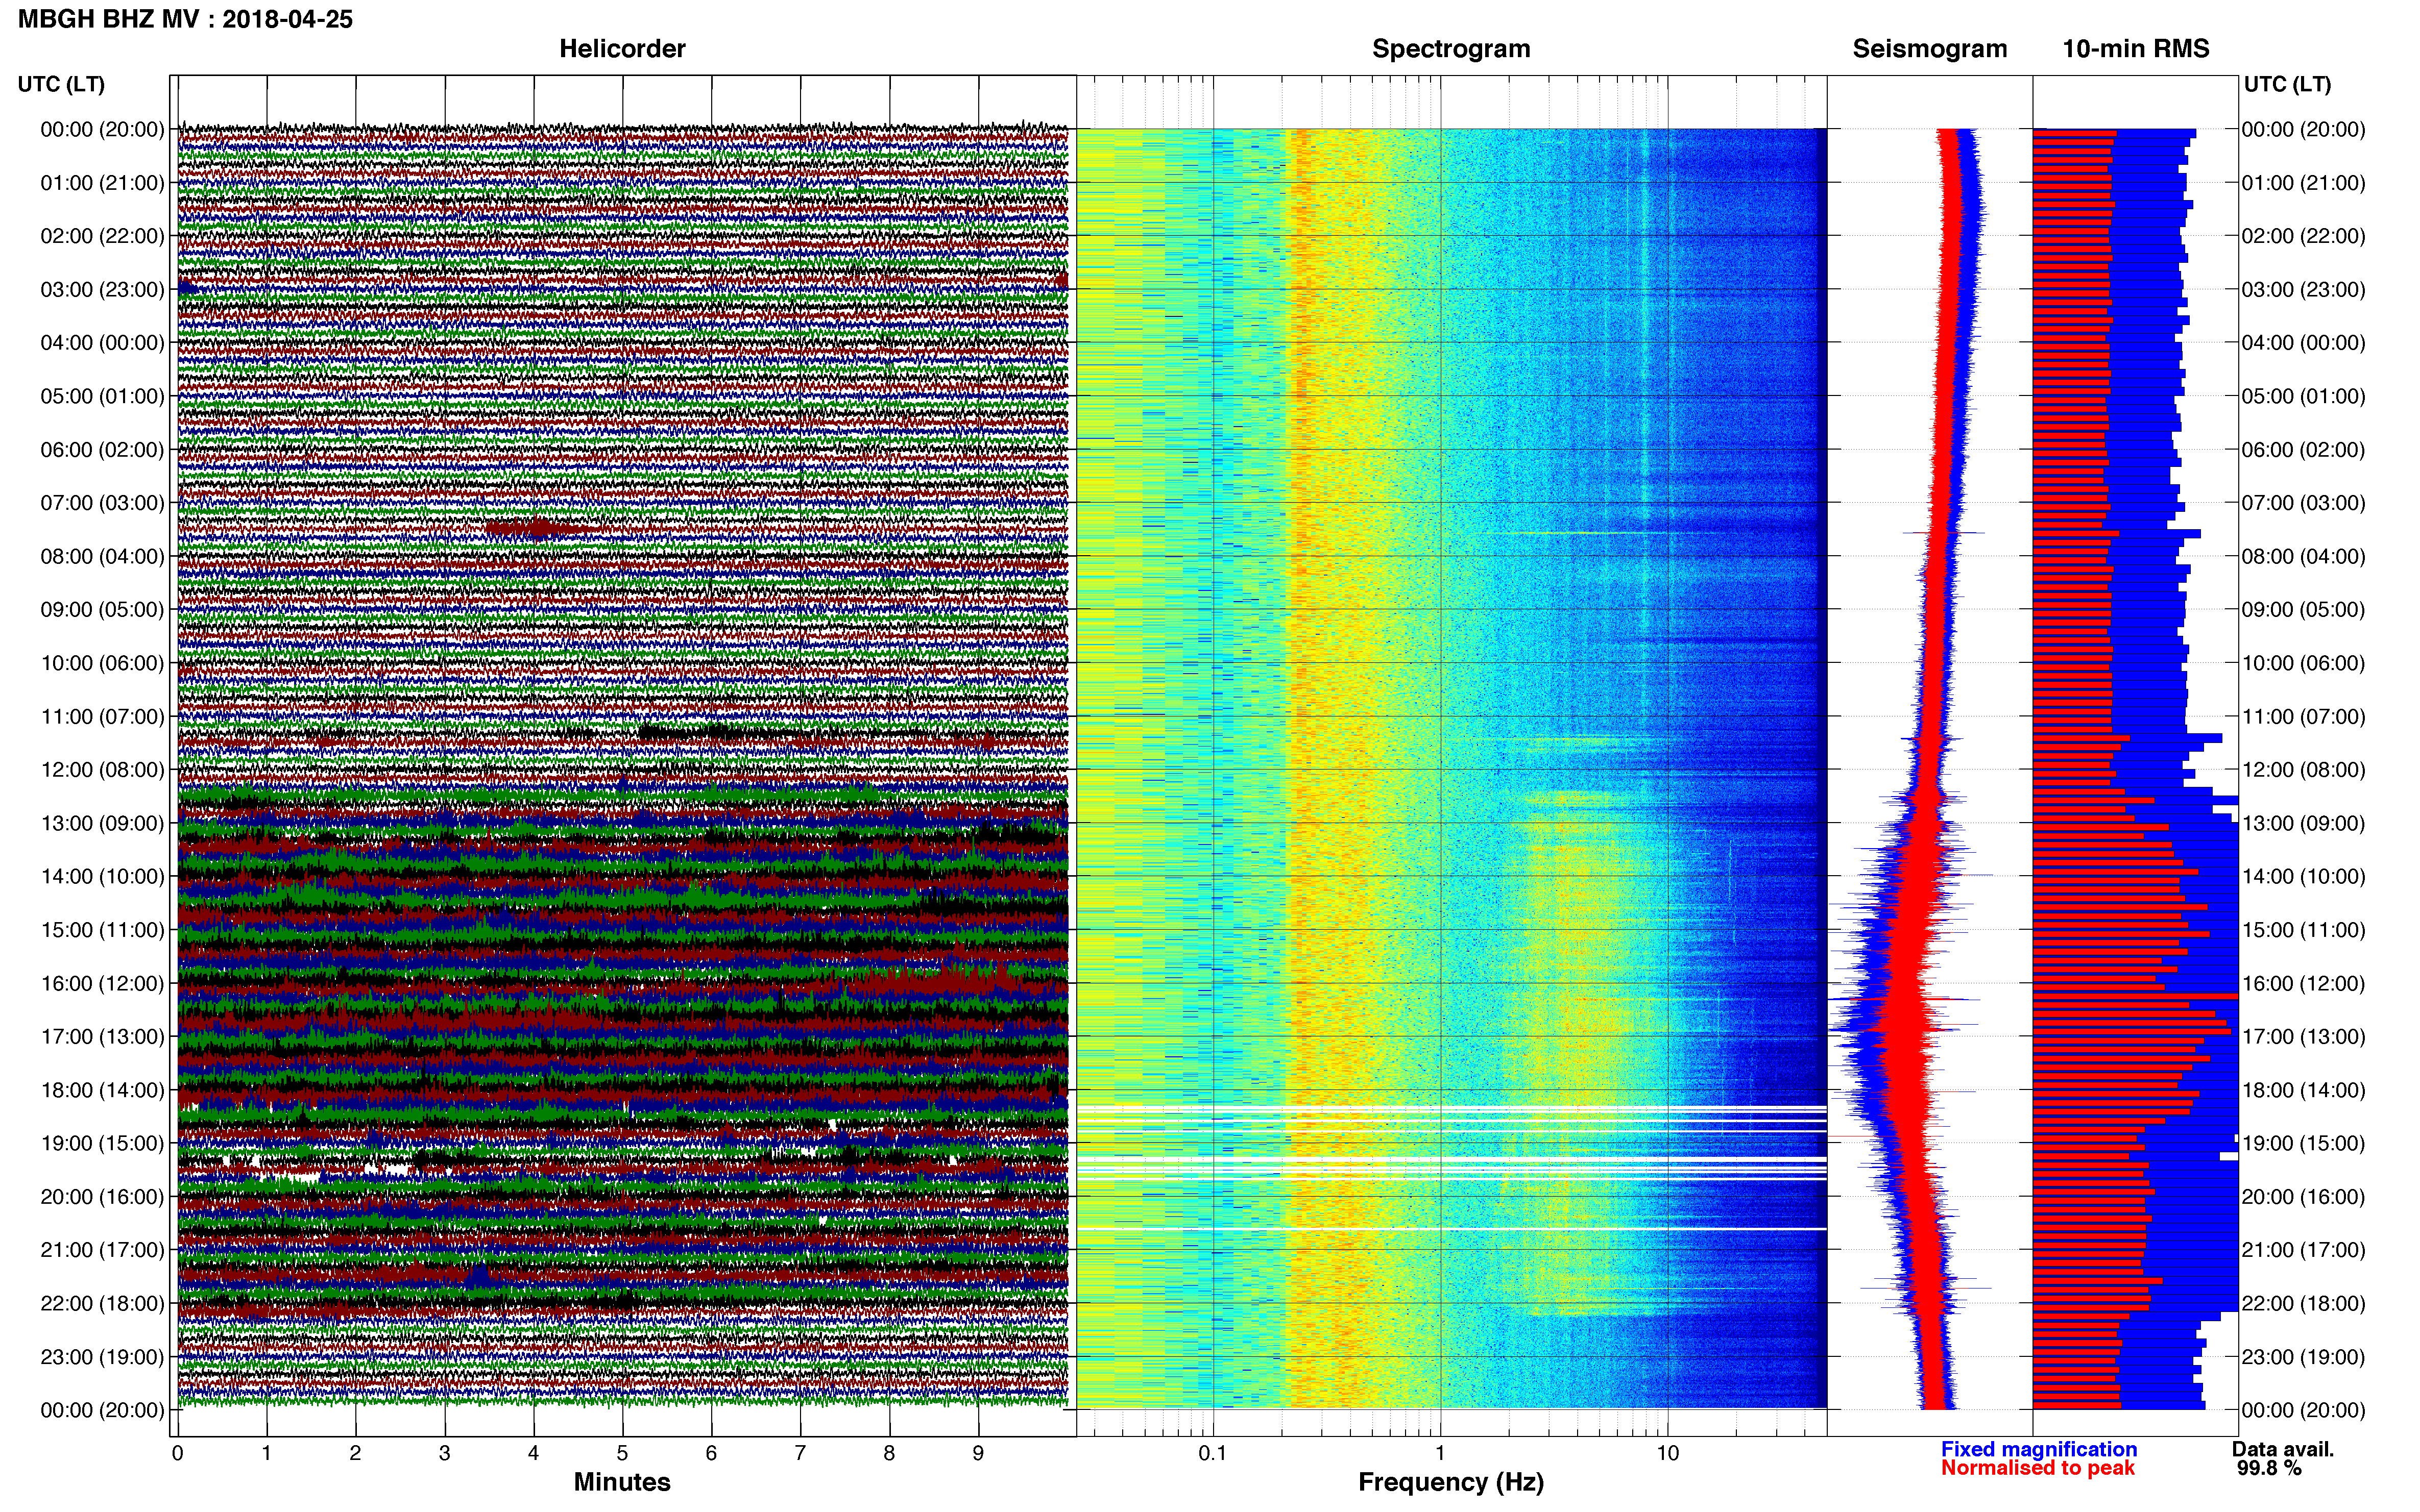This screenshot has width=2420, height=1512.
Task: Click the '10-min RMS' panel heading
Action: [x=2135, y=49]
